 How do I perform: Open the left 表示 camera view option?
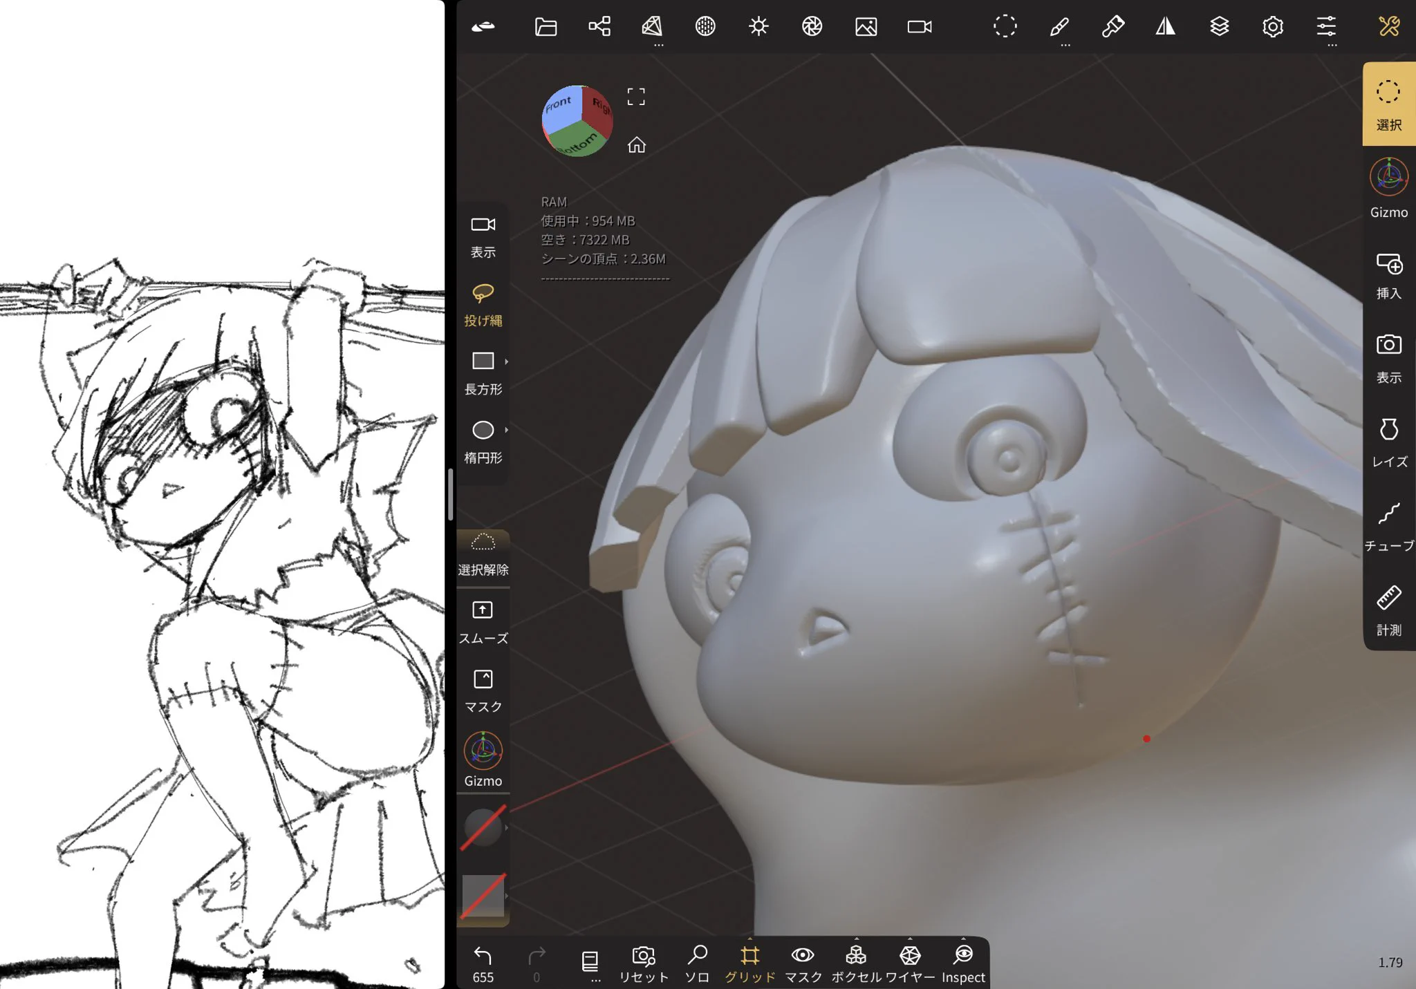tap(483, 236)
